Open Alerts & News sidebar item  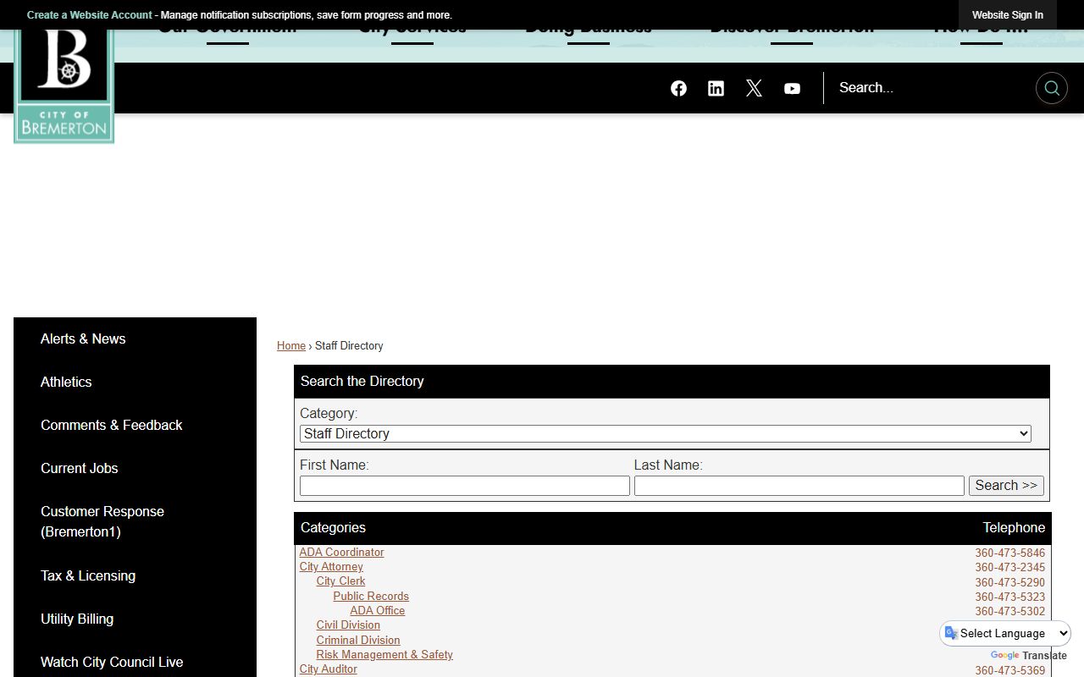pyautogui.click(x=83, y=338)
